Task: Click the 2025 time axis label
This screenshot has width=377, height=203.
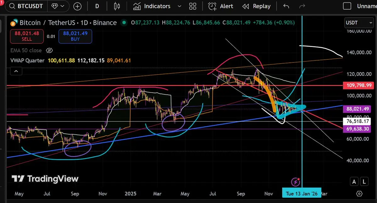Action: [130, 193]
